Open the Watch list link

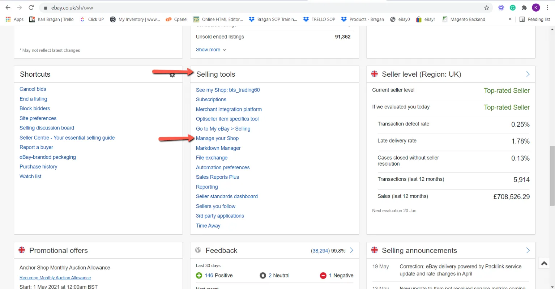[x=30, y=177]
